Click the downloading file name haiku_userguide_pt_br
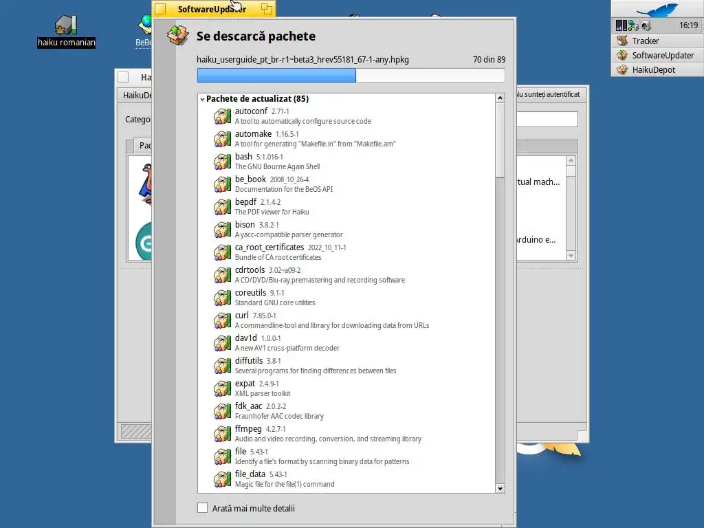 tap(302, 59)
